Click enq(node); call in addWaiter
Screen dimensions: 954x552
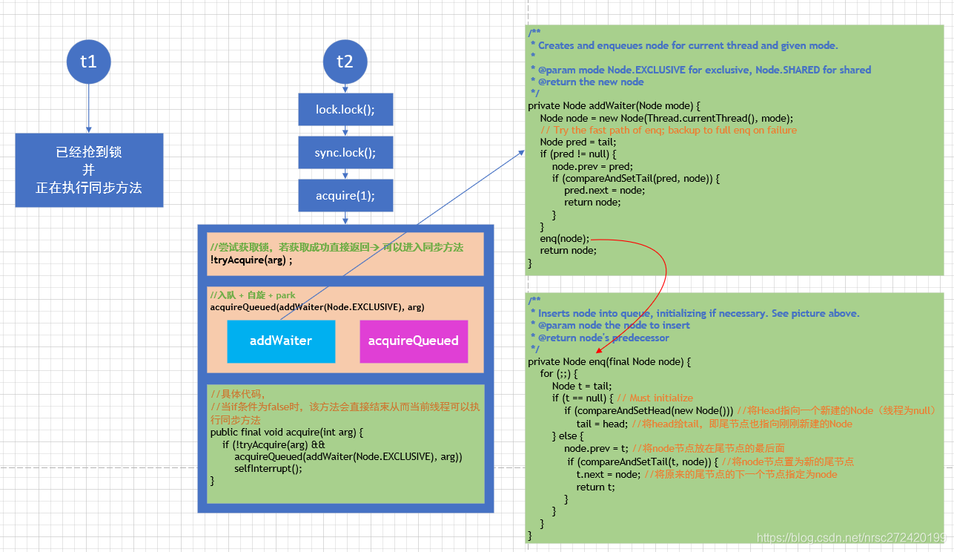pos(565,238)
